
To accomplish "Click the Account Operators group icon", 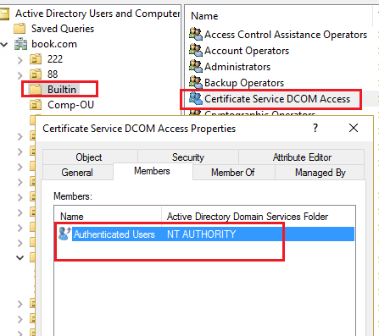I will tap(196, 50).
